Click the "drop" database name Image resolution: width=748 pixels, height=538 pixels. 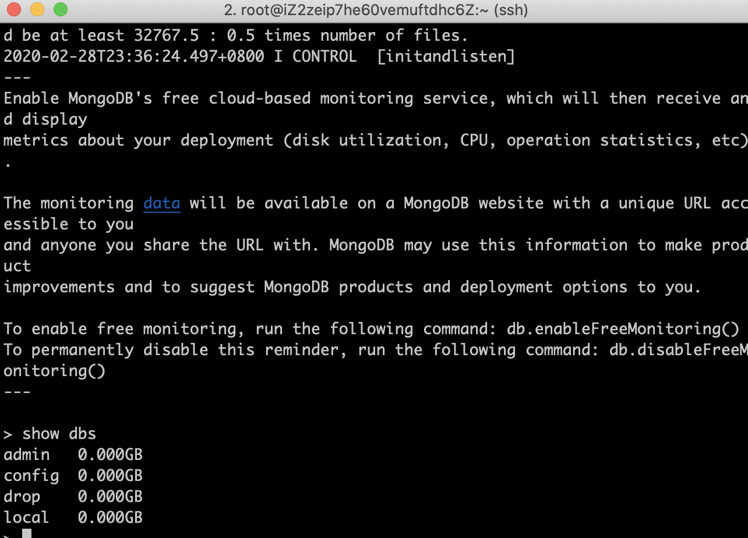pyautogui.click(x=22, y=497)
